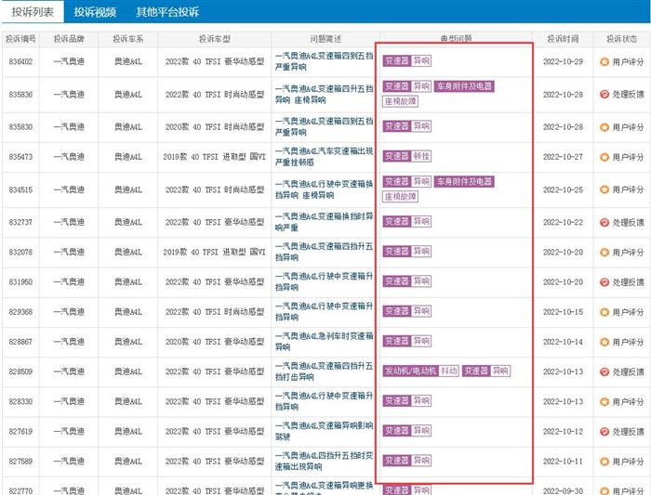Screen dimensions: 651x495
Task: Open complaint 一汽奥迪A4L变速箱换挡时异响严重
Action: 325,222
